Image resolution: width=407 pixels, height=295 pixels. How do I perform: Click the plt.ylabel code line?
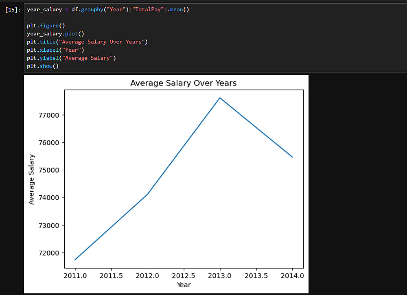click(71, 58)
